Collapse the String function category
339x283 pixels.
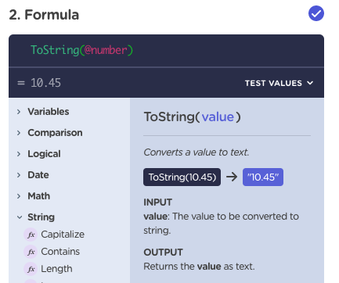pyautogui.click(x=36, y=217)
